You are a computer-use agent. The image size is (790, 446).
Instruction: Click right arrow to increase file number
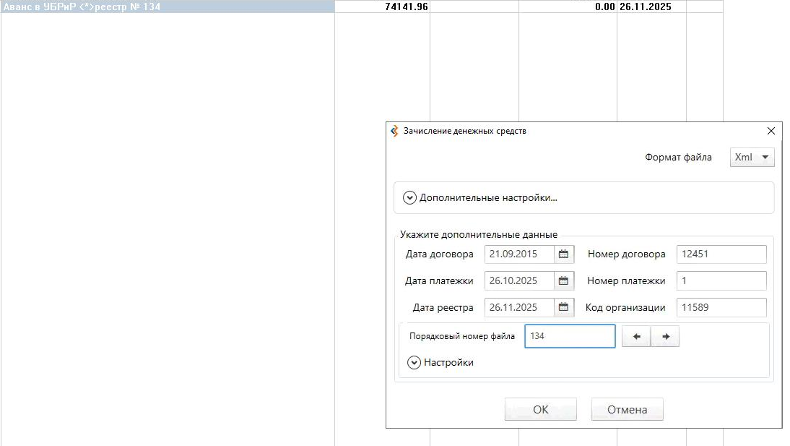click(665, 337)
